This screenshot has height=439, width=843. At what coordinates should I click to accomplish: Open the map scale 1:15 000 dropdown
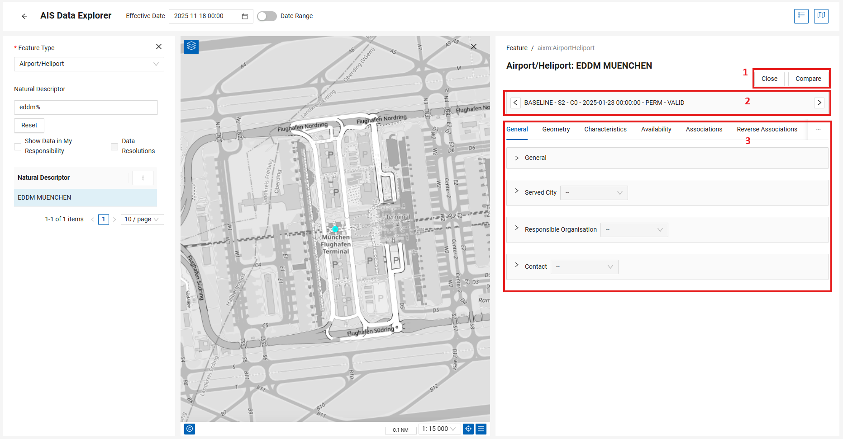[x=439, y=429]
